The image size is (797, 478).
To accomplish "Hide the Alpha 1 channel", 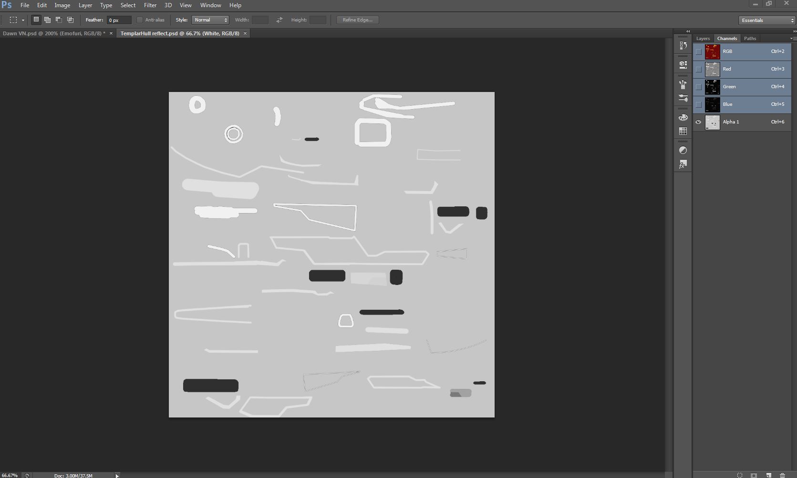I will (x=699, y=122).
